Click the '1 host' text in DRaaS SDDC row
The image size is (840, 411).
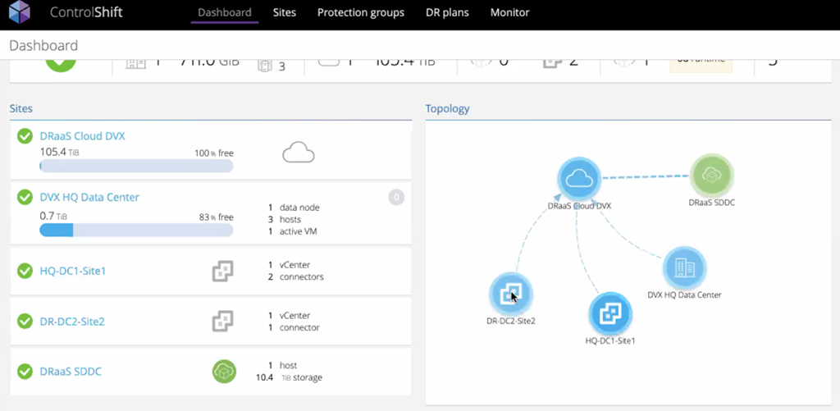coord(282,365)
